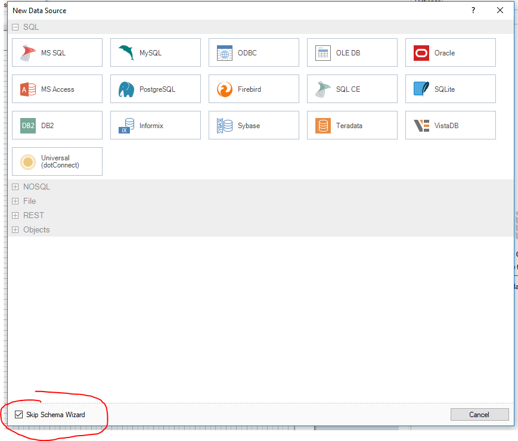
Task: Click the PostgreSQL label text
Action: click(x=157, y=89)
